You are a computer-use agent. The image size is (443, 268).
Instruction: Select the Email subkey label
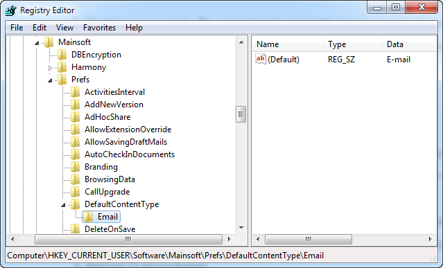coord(107,217)
